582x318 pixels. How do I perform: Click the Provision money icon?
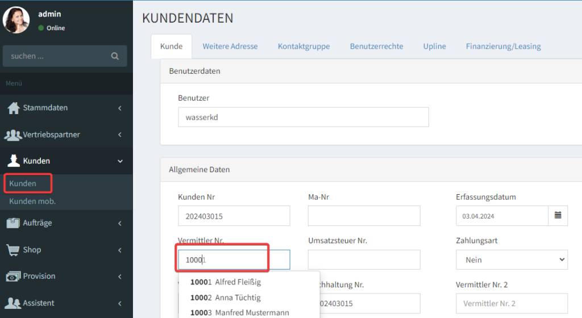coord(13,277)
